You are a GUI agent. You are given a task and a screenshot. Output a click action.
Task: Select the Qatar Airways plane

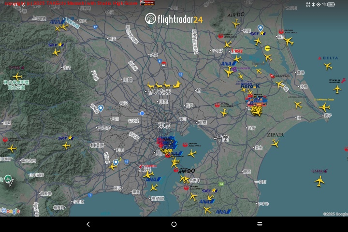(319, 181)
